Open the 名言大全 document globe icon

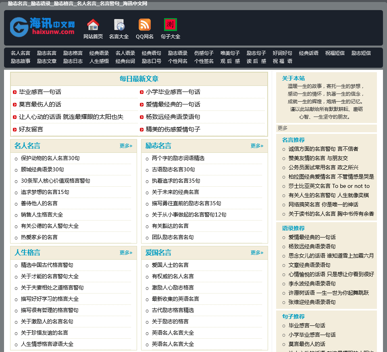point(119,25)
